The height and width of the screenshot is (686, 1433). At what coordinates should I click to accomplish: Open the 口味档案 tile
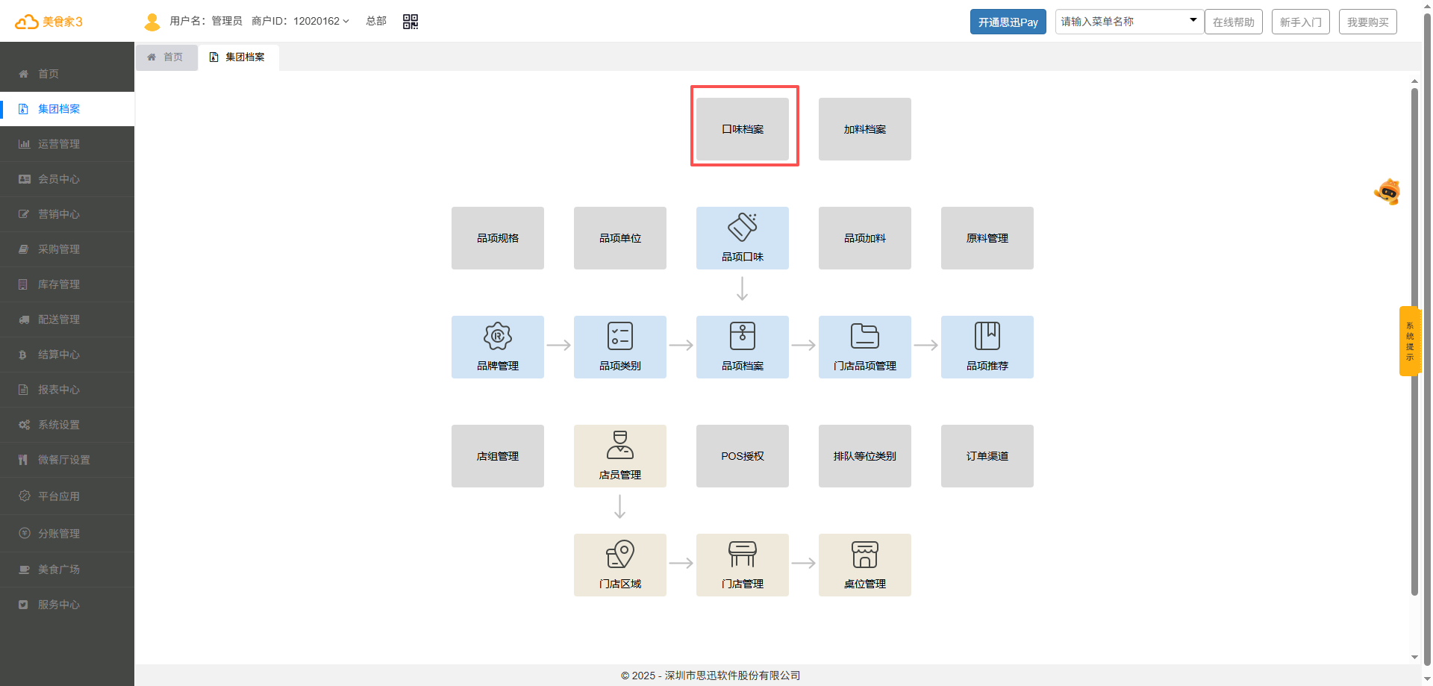coord(742,129)
